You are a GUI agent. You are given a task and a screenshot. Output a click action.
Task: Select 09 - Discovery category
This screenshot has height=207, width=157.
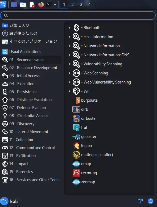point(31,124)
